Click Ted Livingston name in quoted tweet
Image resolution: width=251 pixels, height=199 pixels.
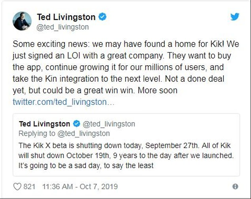click(x=45, y=124)
